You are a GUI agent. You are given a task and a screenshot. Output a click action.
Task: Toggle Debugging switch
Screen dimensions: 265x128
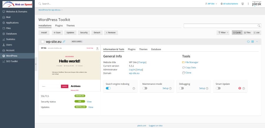coord(181,88)
